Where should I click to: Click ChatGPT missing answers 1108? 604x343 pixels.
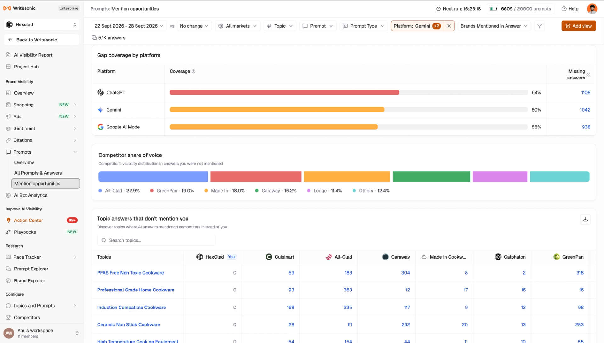[585, 93]
